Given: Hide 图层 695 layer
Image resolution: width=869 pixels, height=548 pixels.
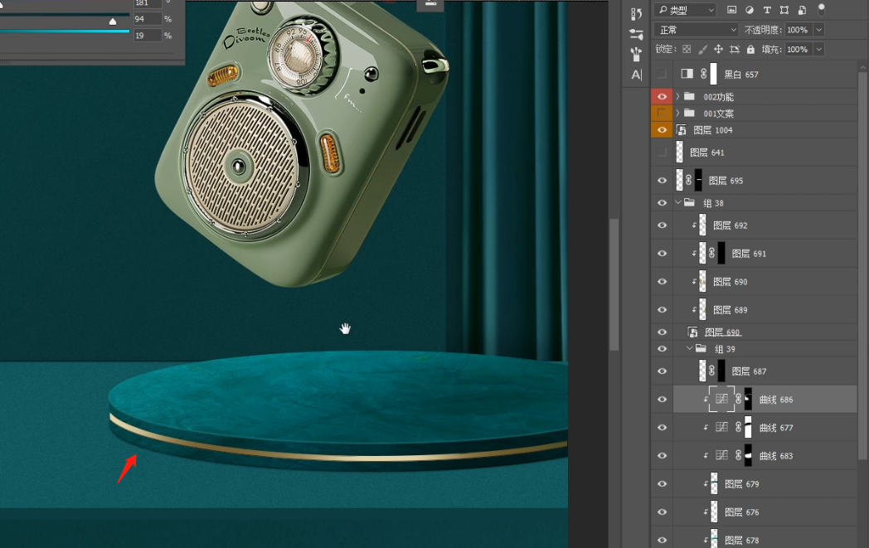Looking at the screenshot, I should point(662,180).
